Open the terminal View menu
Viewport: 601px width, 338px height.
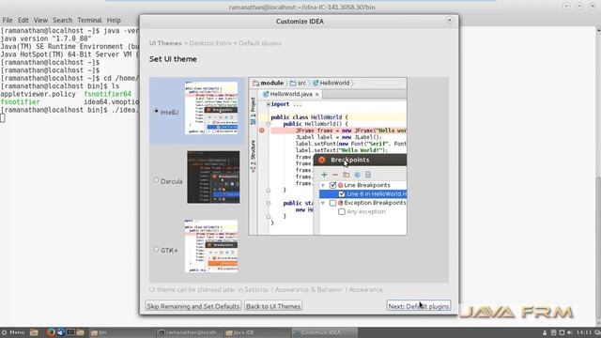(40, 21)
